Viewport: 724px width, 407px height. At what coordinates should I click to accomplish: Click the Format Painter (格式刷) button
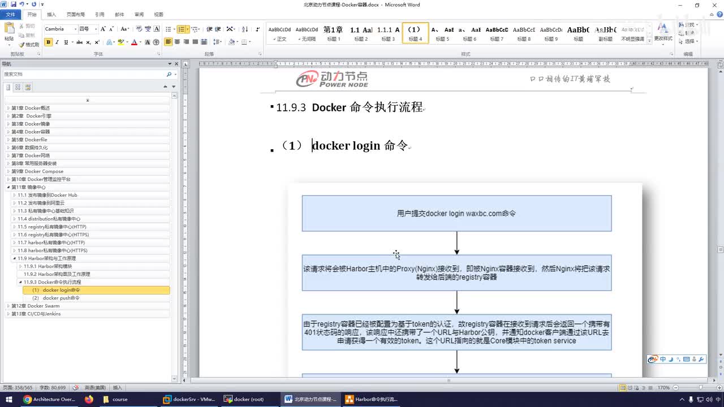click(x=29, y=45)
